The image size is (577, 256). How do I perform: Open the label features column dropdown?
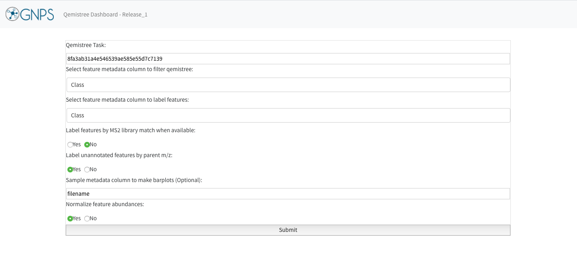pos(288,115)
